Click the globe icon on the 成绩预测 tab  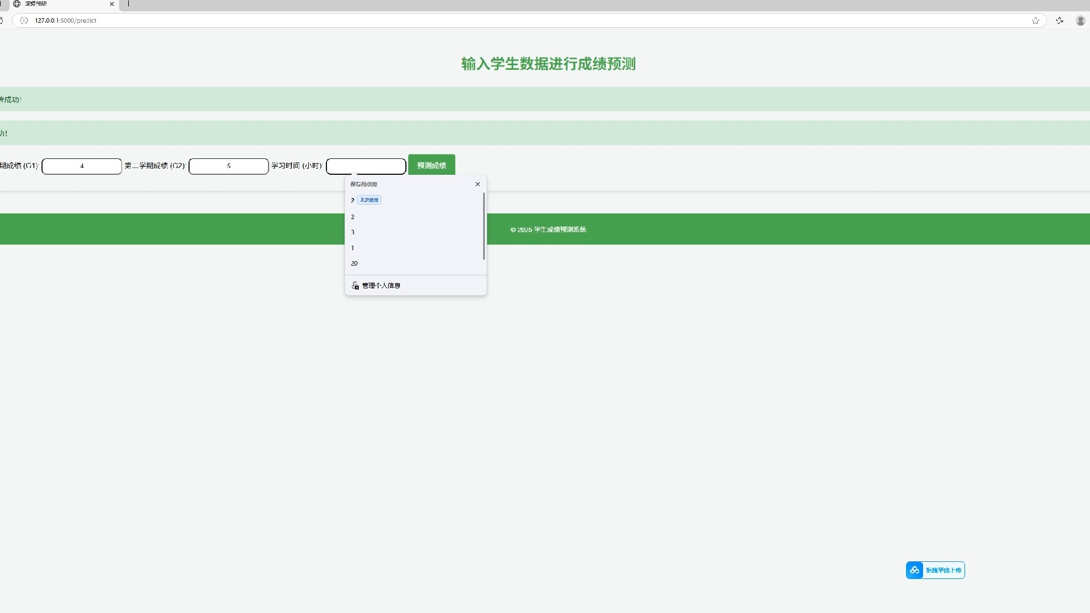click(x=16, y=4)
